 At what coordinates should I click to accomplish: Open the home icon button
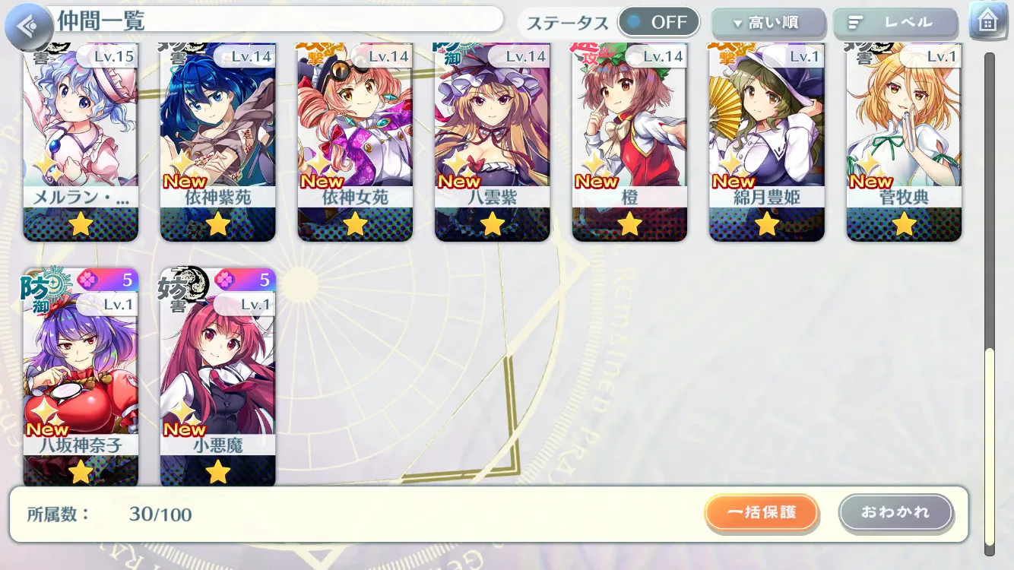pos(987,21)
